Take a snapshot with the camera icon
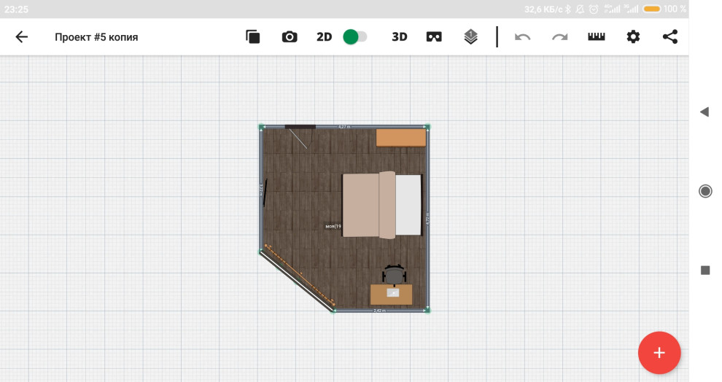Image resolution: width=722 pixels, height=382 pixels. pyautogui.click(x=290, y=37)
